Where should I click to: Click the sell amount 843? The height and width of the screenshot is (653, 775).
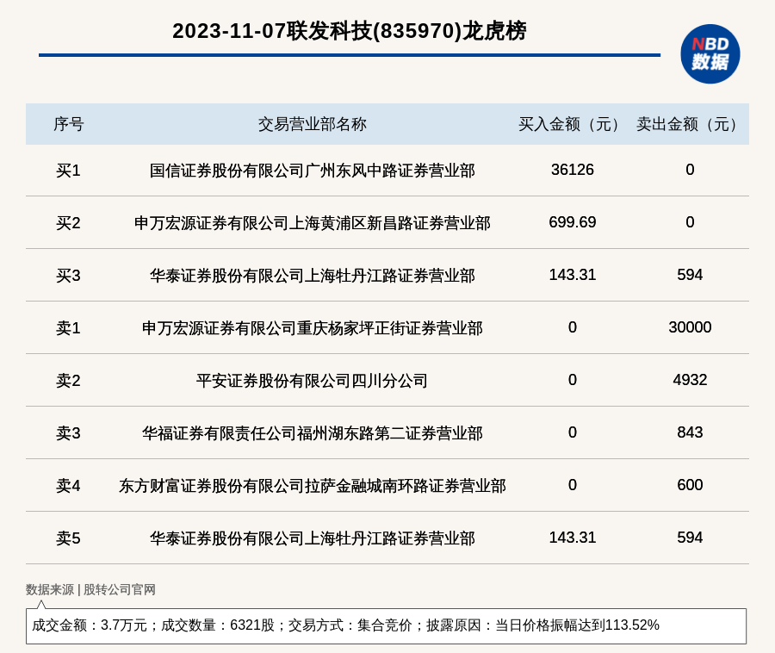690,432
